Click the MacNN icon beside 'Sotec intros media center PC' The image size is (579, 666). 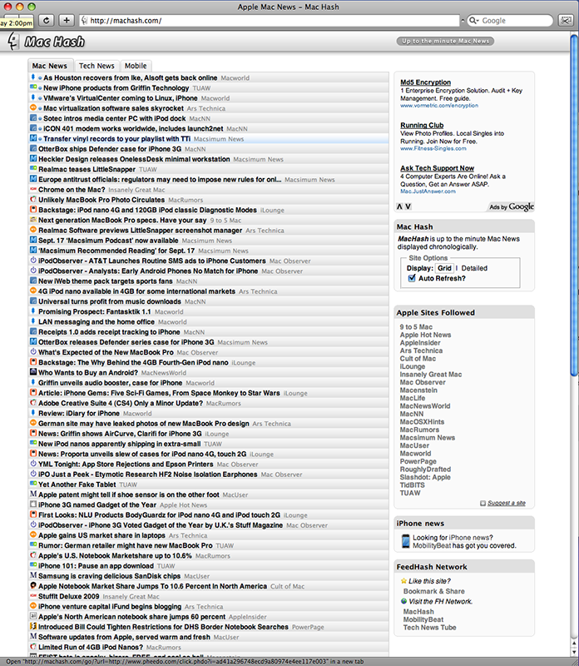click(x=32, y=118)
